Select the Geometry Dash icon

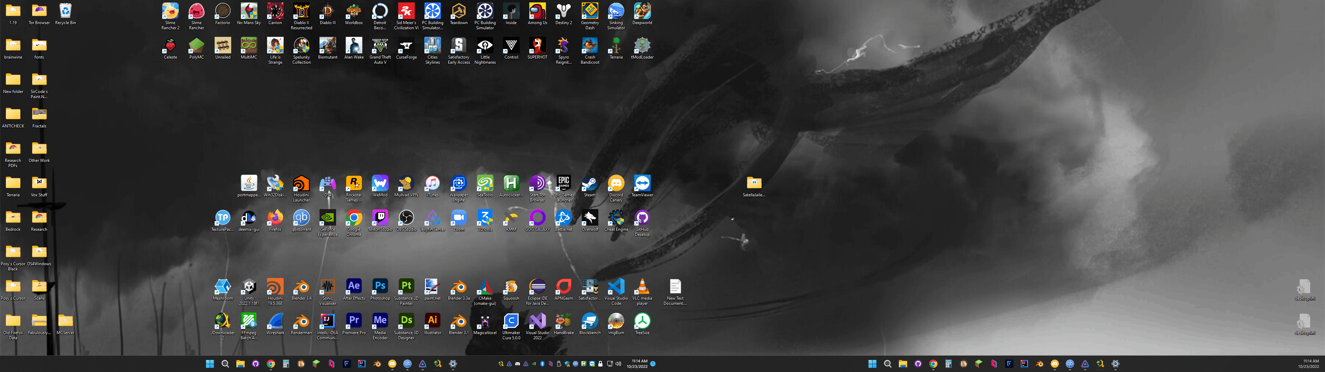pyautogui.click(x=590, y=16)
